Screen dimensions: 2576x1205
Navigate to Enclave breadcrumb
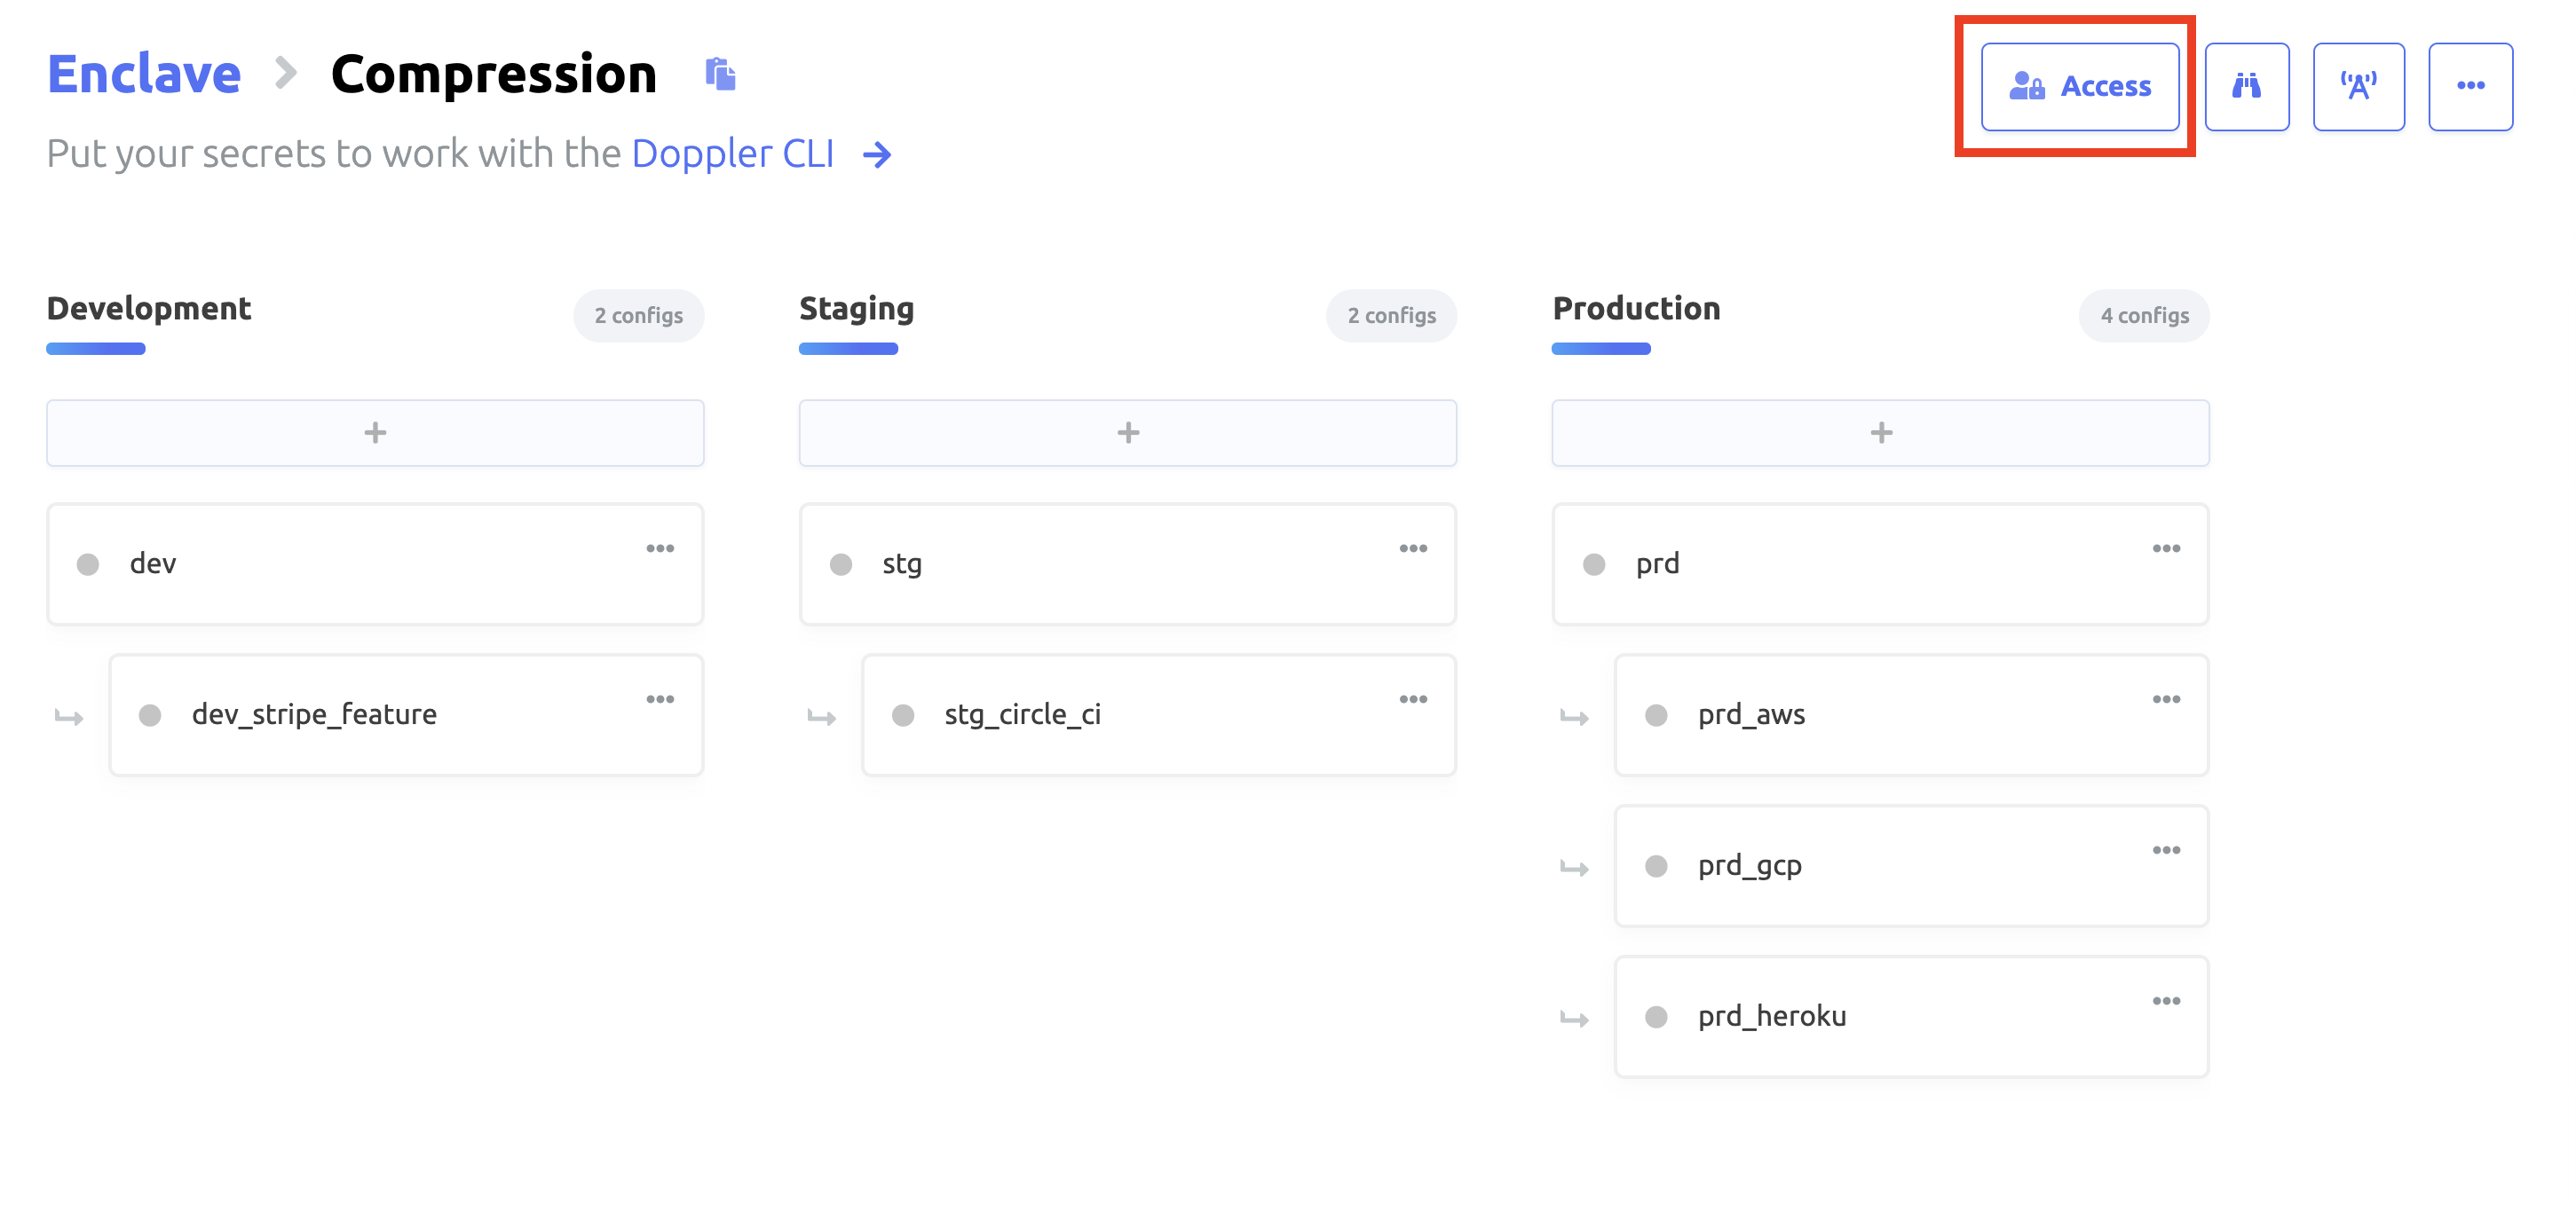click(144, 74)
